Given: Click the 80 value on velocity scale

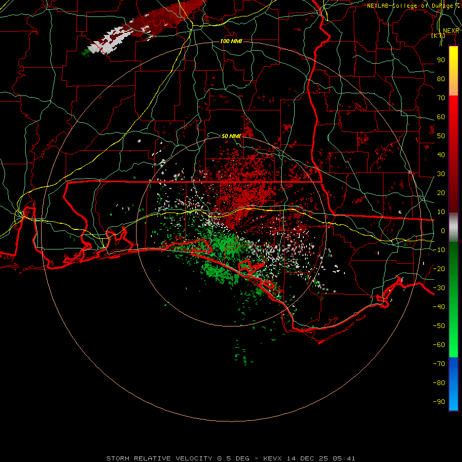Looking at the screenshot, I should point(441,79).
